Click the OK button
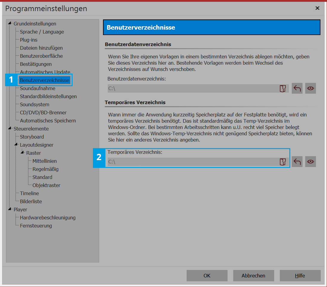 [x=207, y=276]
